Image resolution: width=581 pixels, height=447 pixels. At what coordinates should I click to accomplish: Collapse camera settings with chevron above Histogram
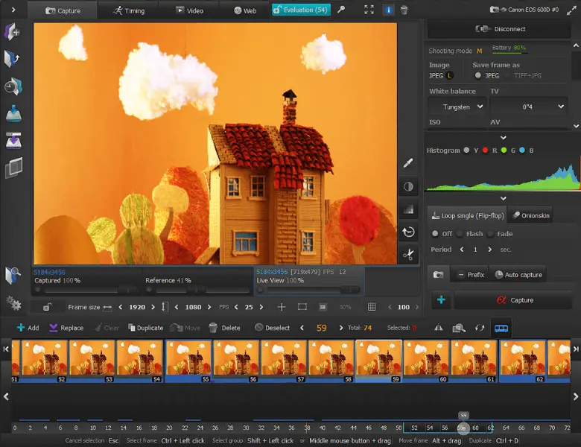[x=504, y=138]
